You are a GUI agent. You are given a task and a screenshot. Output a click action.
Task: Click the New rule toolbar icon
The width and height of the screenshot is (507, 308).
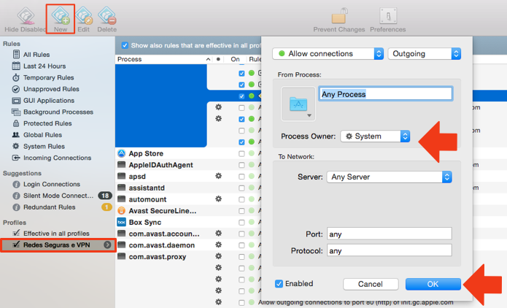click(x=61, y=15)
